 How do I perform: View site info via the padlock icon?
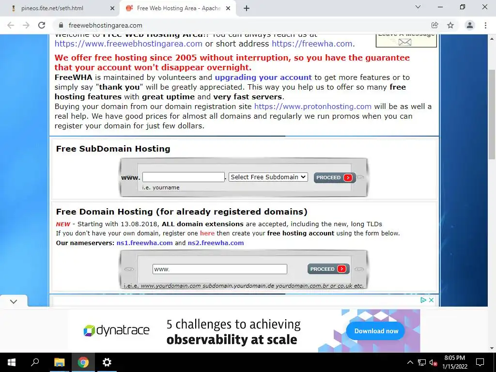[x=62, y=25]
